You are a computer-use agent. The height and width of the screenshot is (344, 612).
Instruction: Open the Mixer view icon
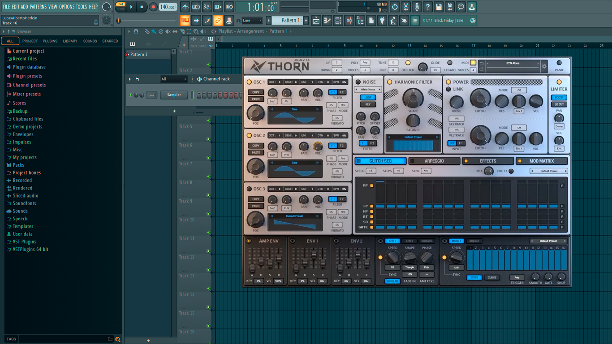click(x=349, y=20)
